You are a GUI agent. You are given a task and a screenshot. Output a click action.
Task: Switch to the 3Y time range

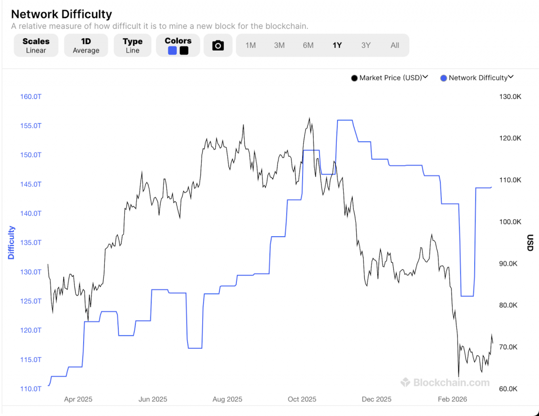coord(366,45)
